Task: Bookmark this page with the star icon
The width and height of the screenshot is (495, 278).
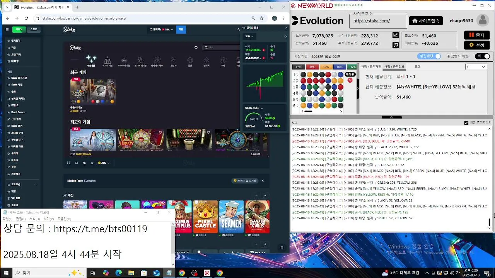Action: coord(261,18)
